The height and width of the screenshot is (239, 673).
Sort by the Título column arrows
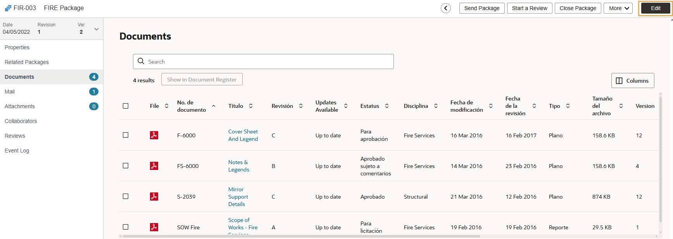click(x=251, y=106)
